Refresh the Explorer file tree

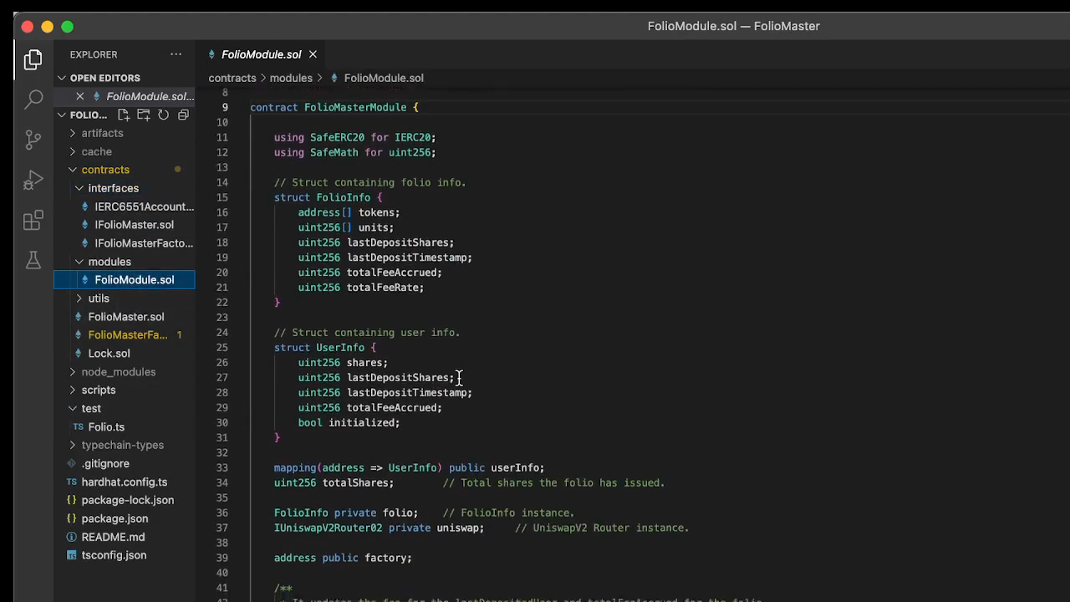(x=164, y=115)
